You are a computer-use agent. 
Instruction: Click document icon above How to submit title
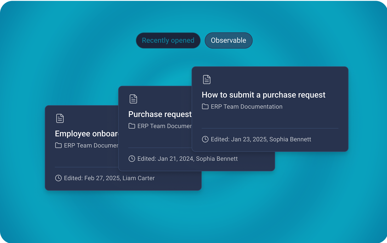click(207, 80)
